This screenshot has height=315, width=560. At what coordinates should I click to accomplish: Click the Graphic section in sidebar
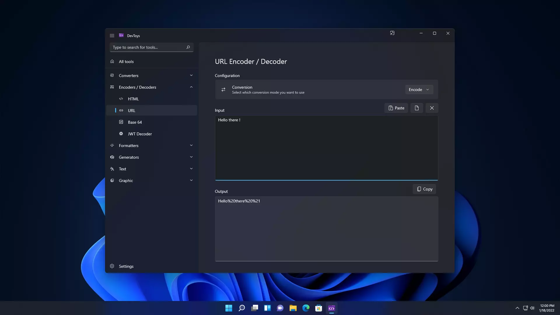[x=126, y=180]
